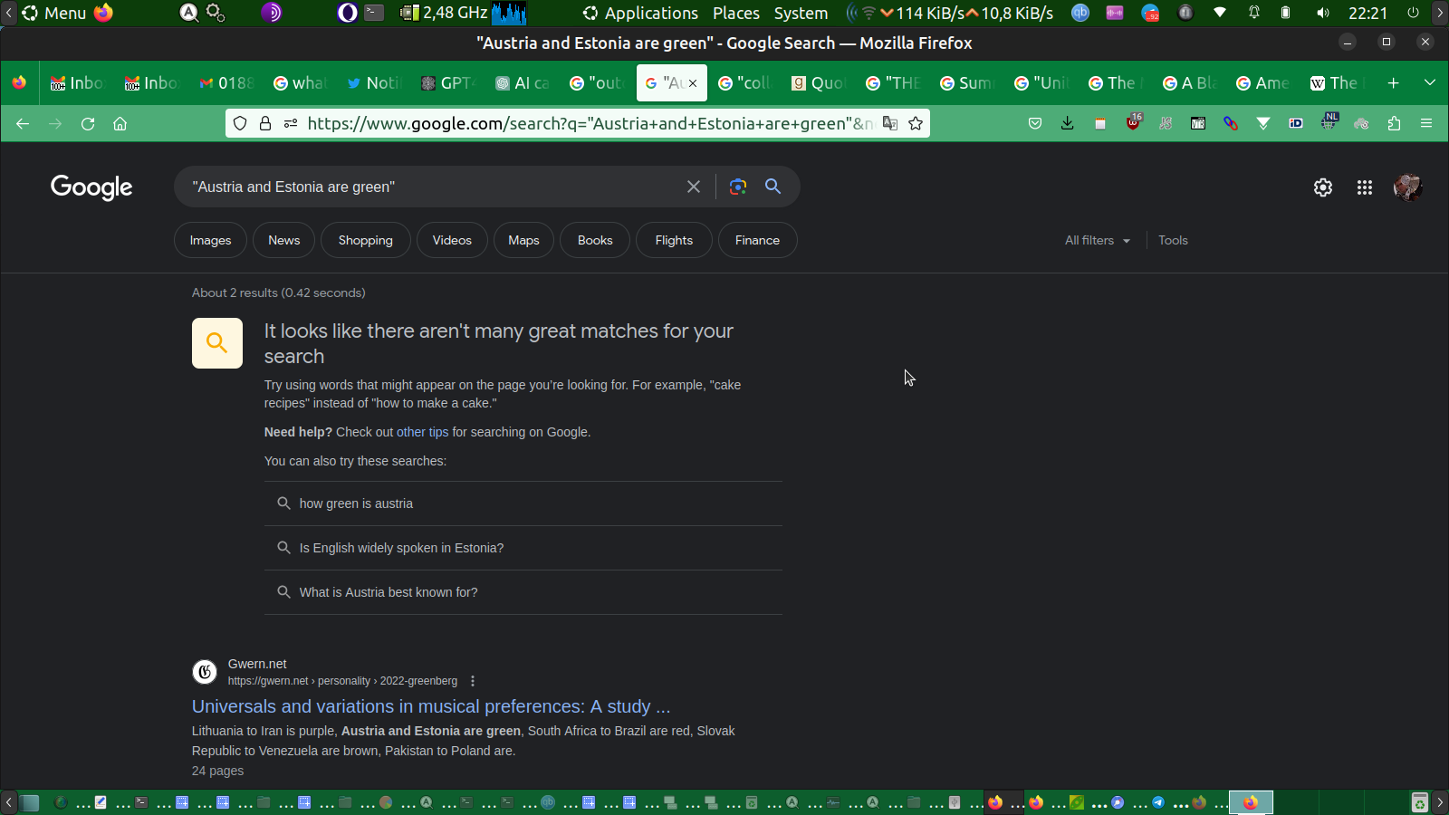1449x815 pixels.
Task: Open the volume speaker icon in system tray
Action: point(1323,13)
